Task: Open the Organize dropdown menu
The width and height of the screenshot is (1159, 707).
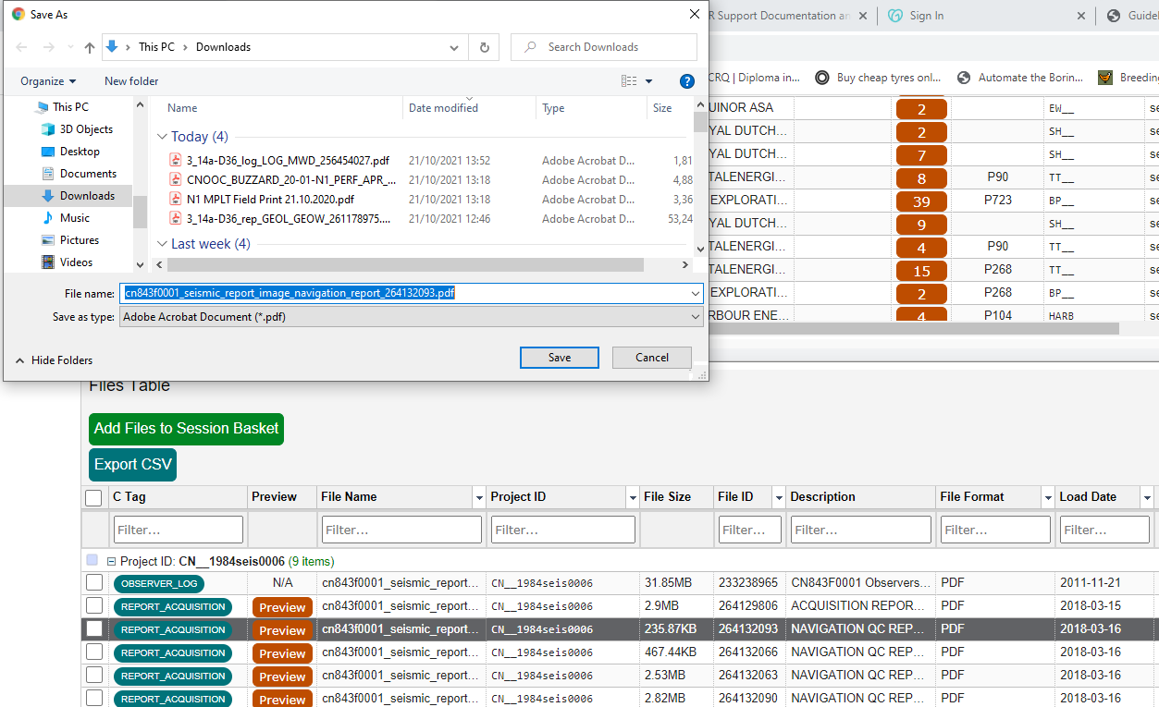Action: pyautogui.click(x=48, y=81)
